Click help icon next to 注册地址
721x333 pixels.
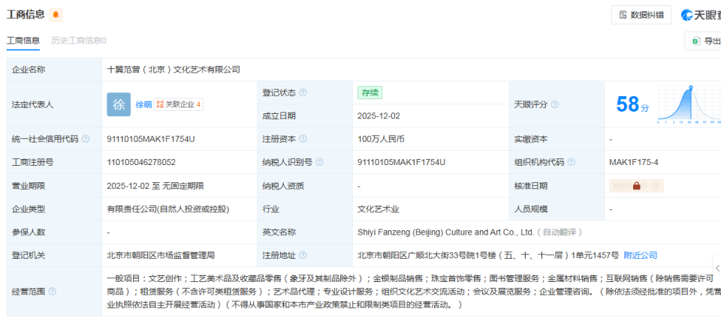[x=303, y=255]
